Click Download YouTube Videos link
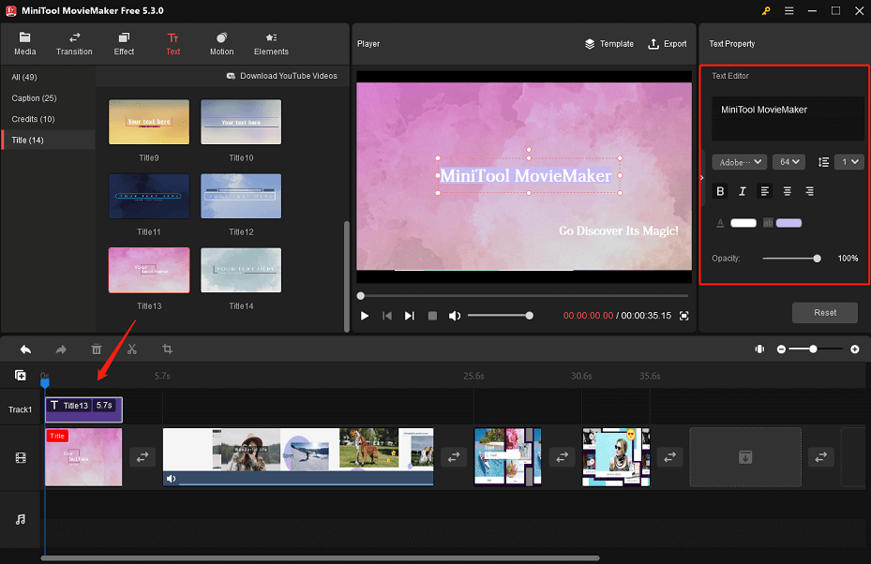871x564 pixels. (x=281, y=76)
